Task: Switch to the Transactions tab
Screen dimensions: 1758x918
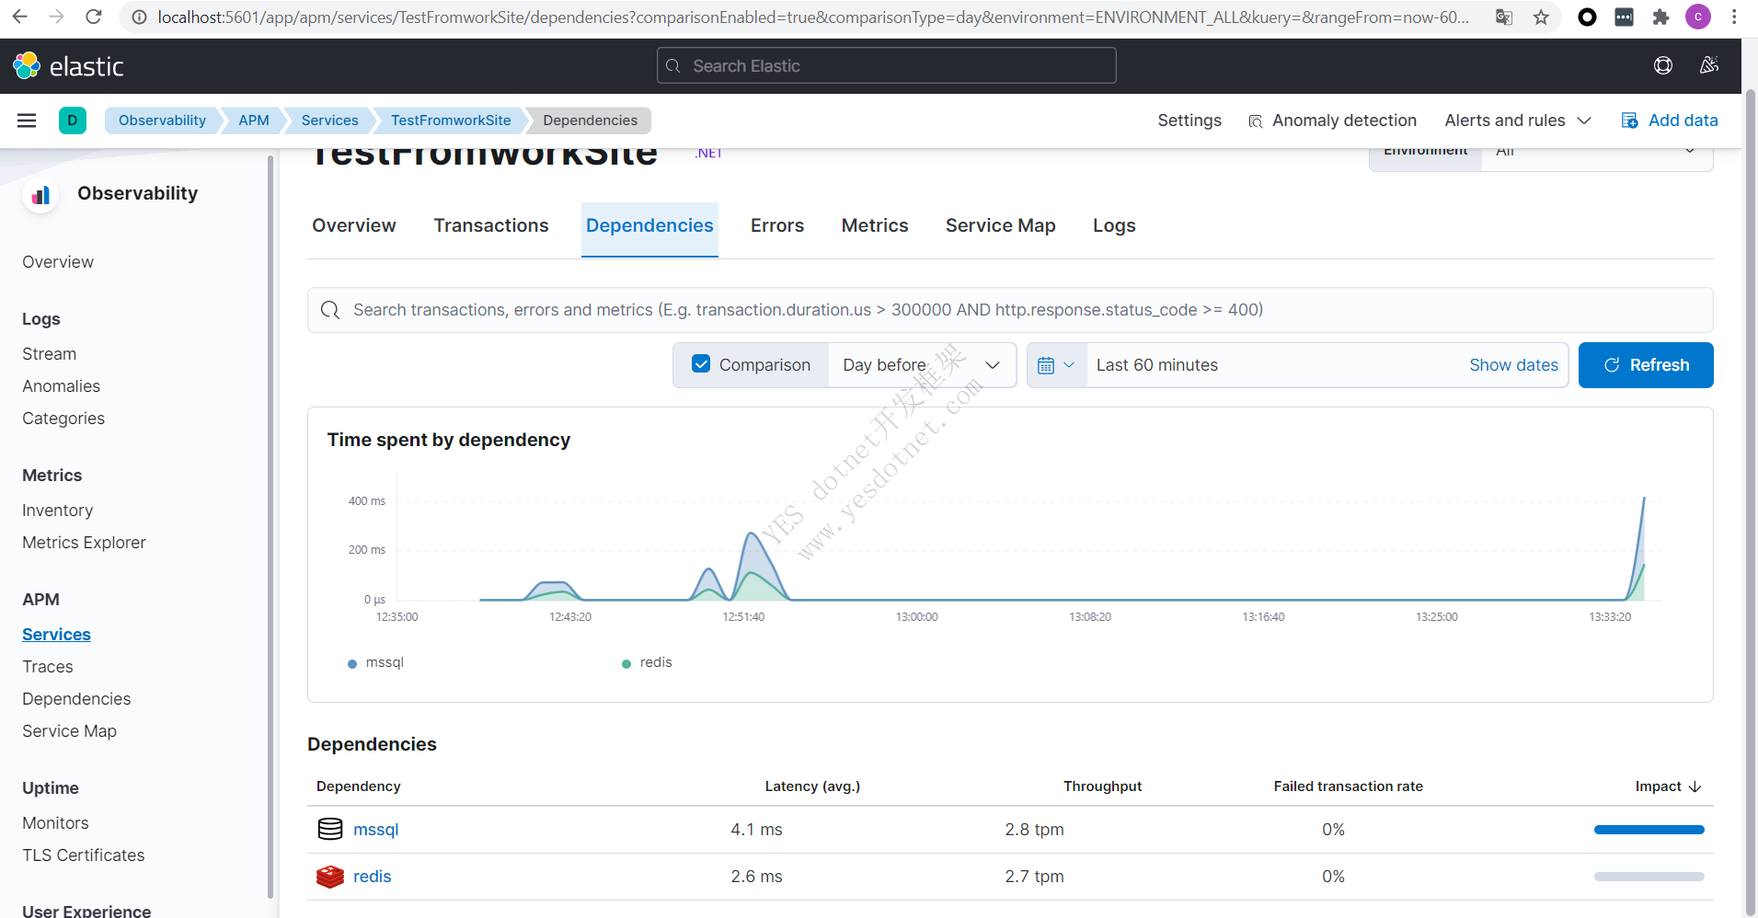Action: pyautogui.click(x=491, y=225)
